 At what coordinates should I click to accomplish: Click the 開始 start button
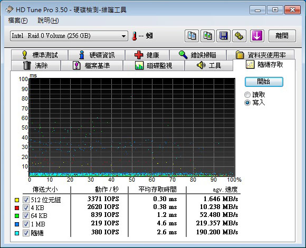(x=264, y=82)
